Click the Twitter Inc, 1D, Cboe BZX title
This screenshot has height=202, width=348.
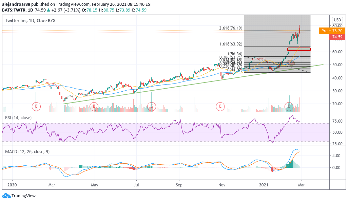point(30,20)
